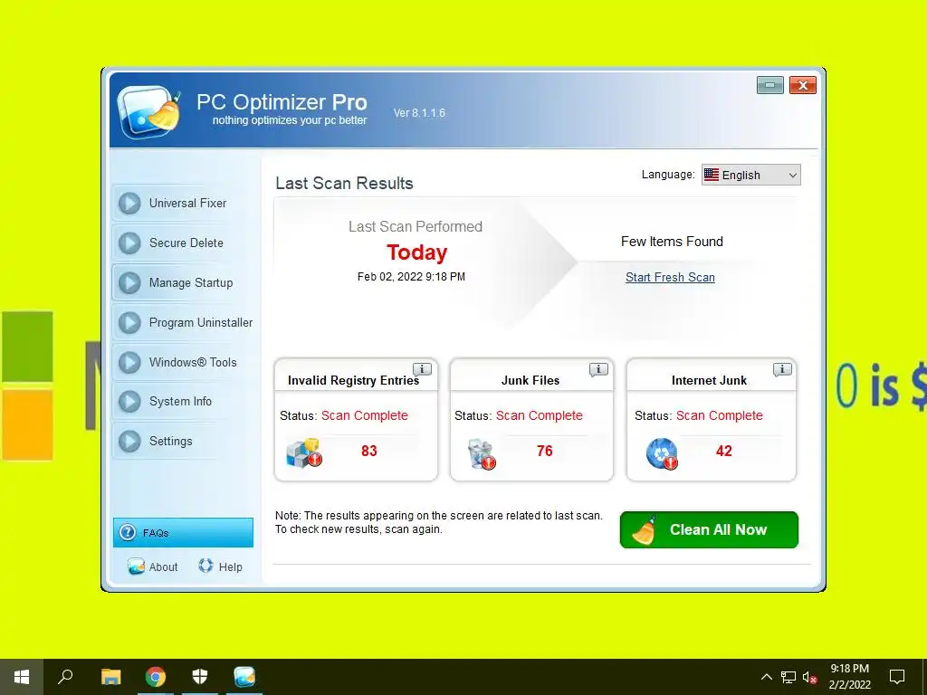
Task: Click PC Optimizer Pro taskbar icon
Action: point(244,677)
